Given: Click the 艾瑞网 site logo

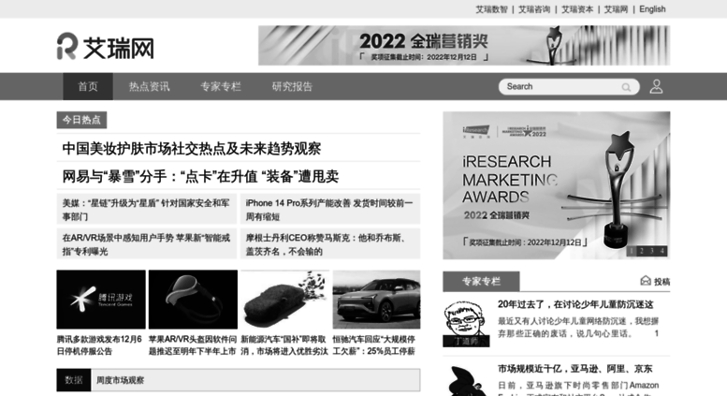Looking at the screenshot, I should 105,47.
